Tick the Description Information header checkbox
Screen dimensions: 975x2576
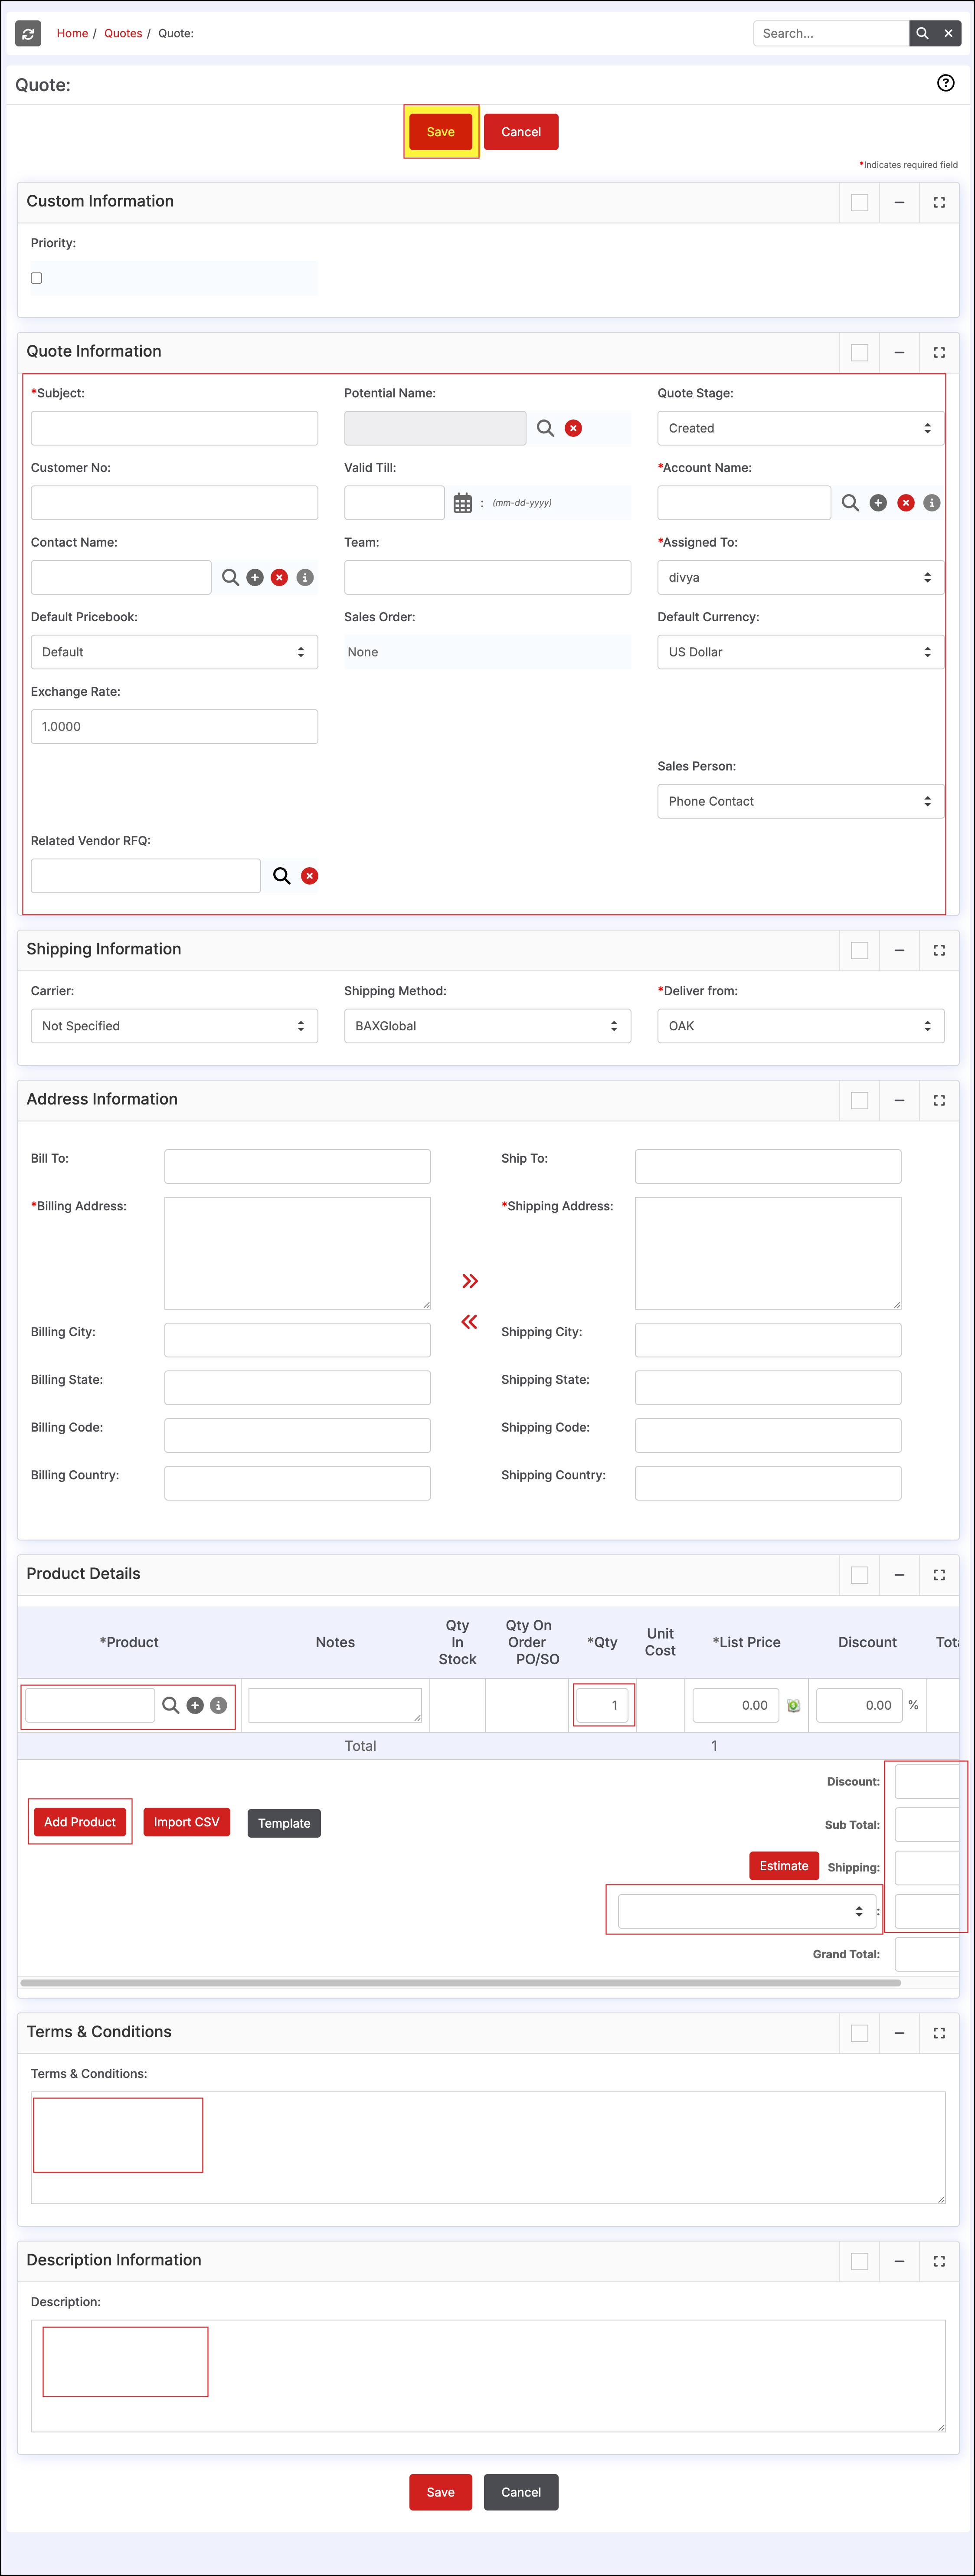point(859,2261)
